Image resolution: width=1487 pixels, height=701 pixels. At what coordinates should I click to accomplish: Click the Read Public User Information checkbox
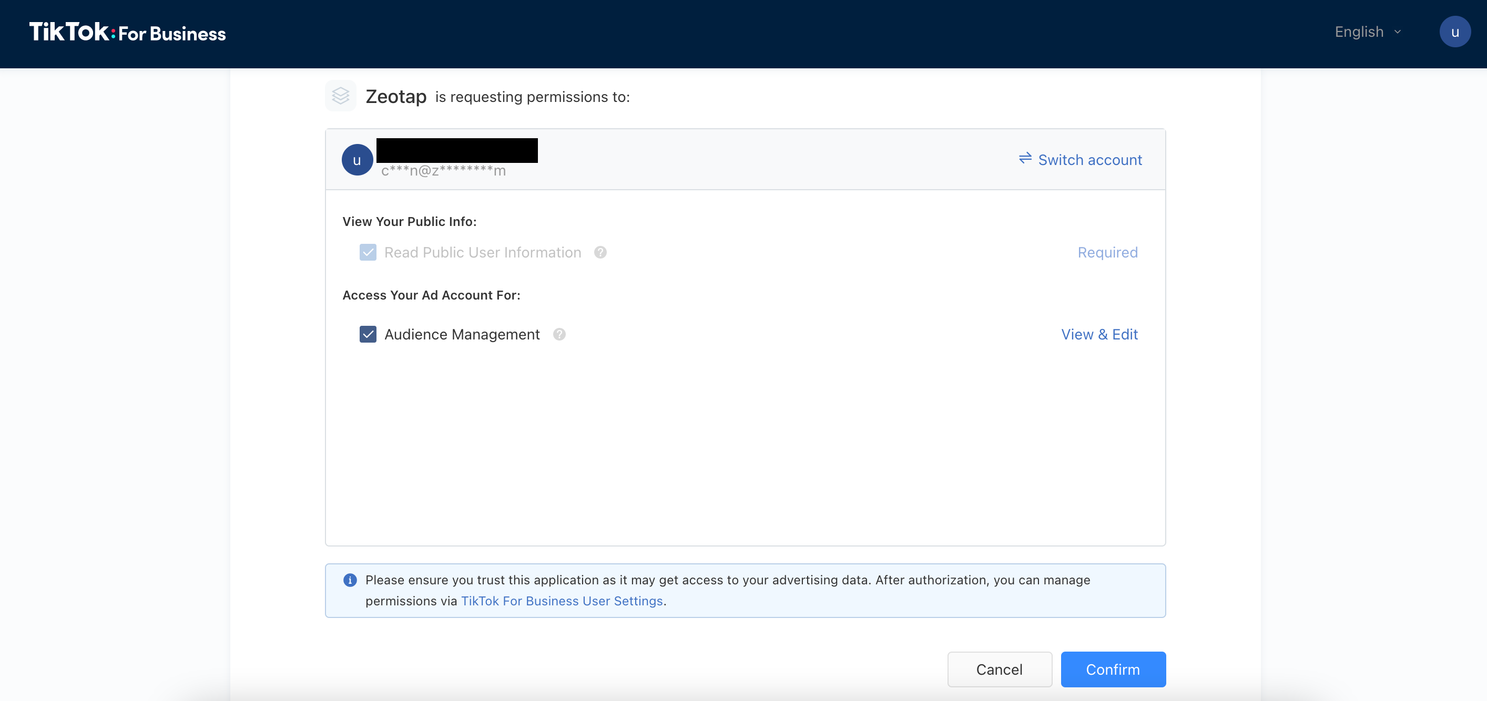coord(368,253)
